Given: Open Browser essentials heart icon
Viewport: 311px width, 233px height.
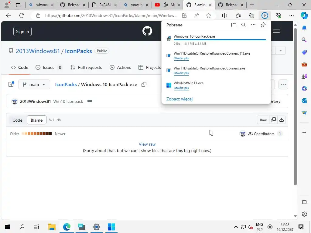Looking at the screenshot, I should 278,15.
